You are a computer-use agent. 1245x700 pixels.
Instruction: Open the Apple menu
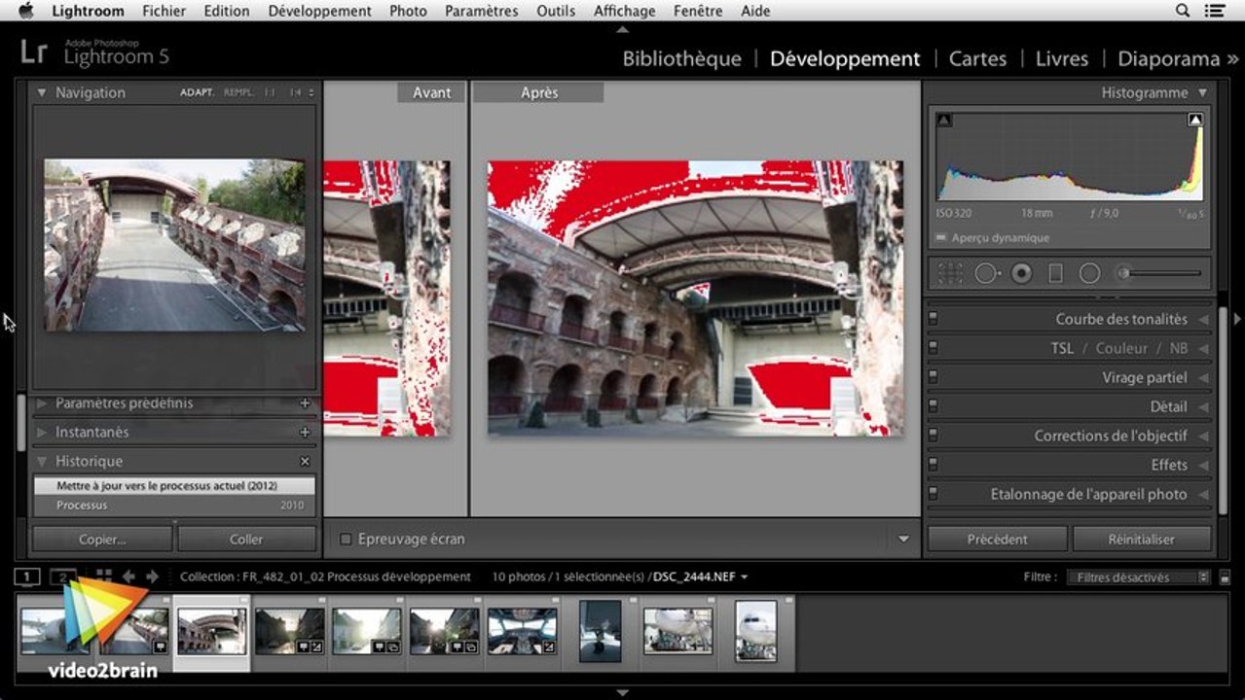[25, 11]
